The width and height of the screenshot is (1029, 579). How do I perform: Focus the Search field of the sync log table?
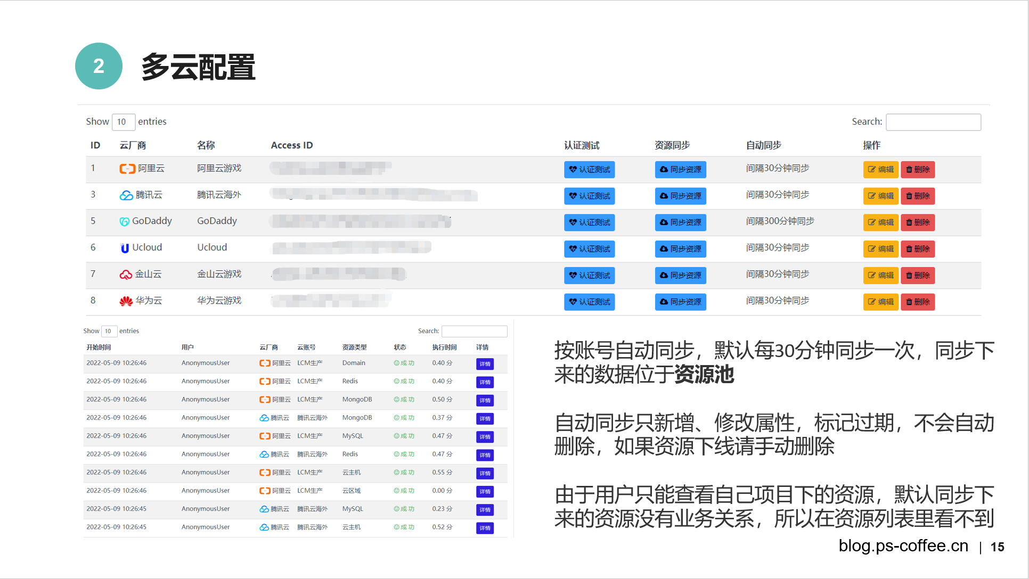(474, 331)
